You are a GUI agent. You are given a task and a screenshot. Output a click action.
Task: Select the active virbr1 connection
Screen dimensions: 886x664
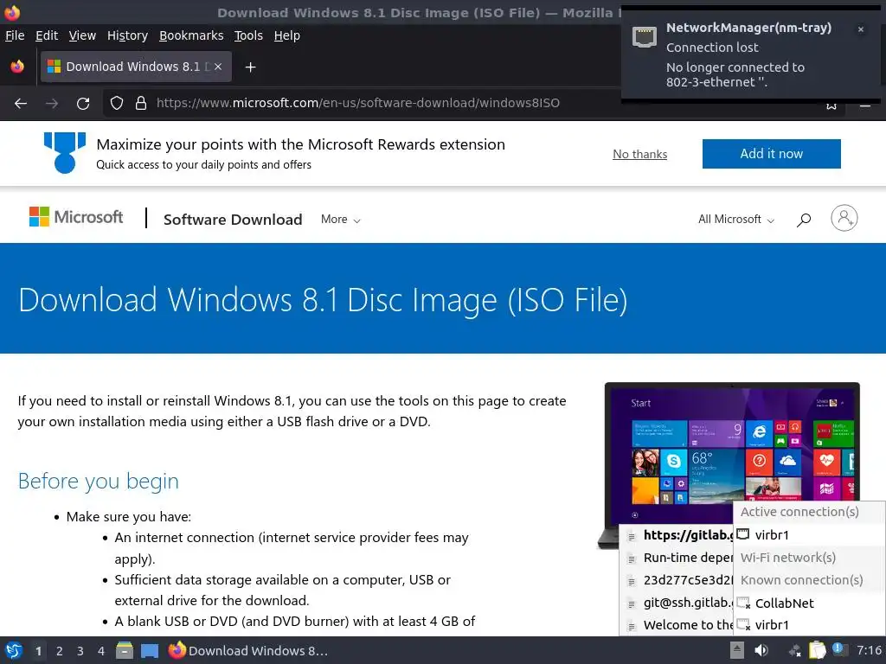tap(809, 534)
